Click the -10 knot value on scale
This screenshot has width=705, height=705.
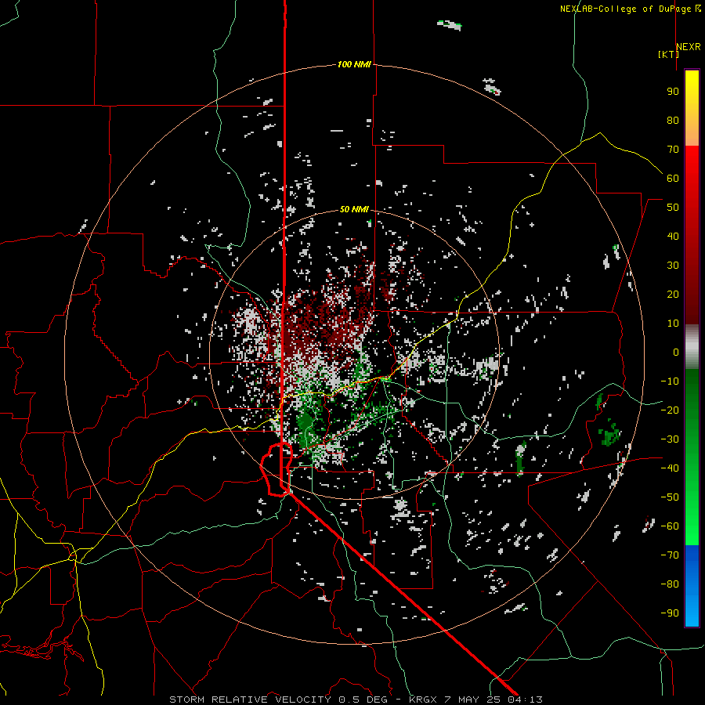(x=670, y=381)
